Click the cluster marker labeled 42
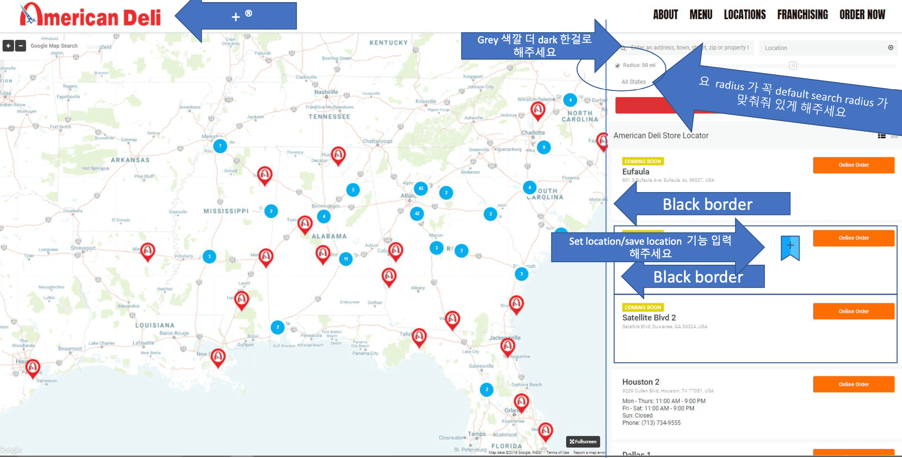The width and height of the screenshot is (902, 458). pos(417,214)
